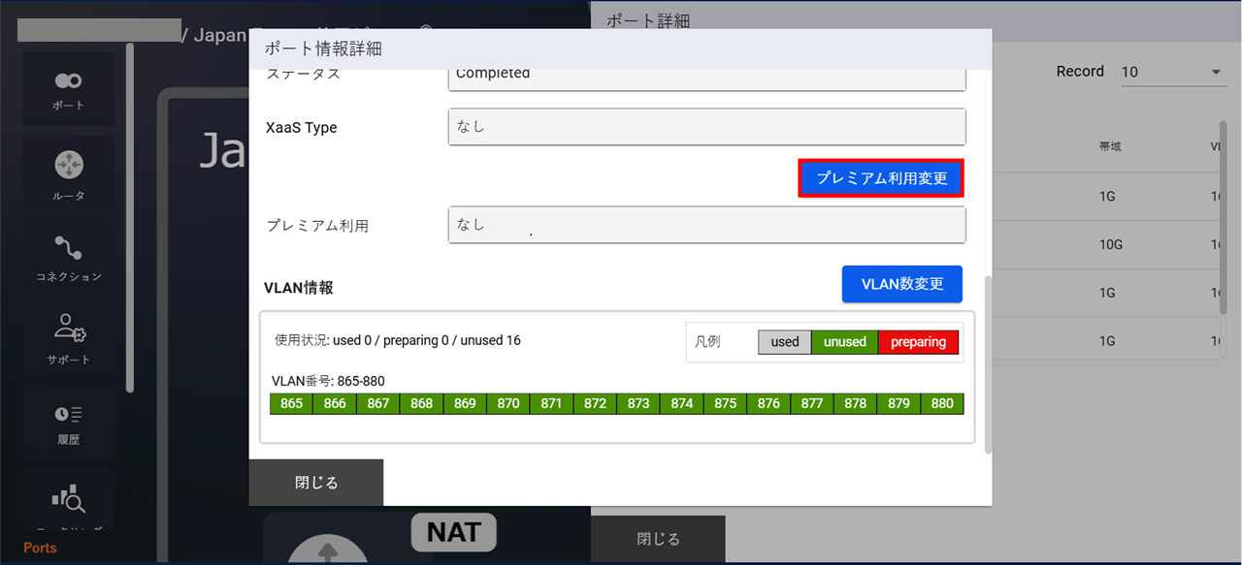Click the VLAN情報 heading
This screenshot has height=565, width=1242.
click(299, 288)
